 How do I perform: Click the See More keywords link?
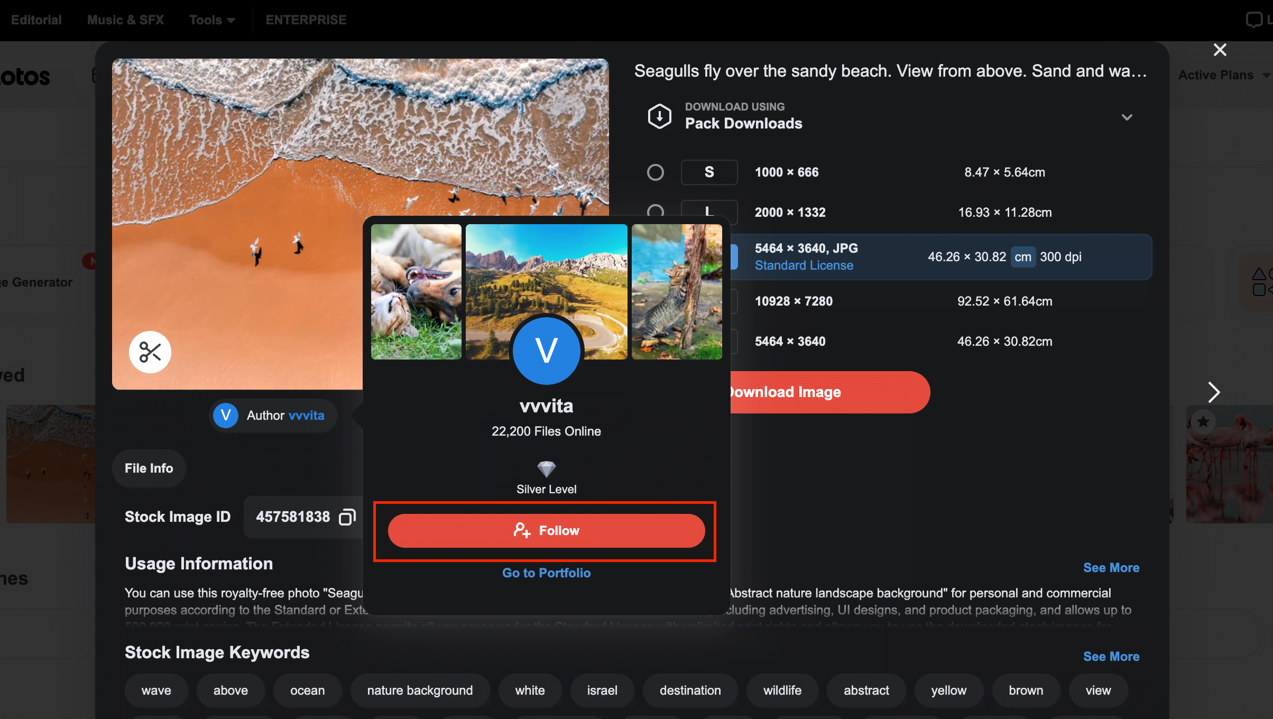1111,655
